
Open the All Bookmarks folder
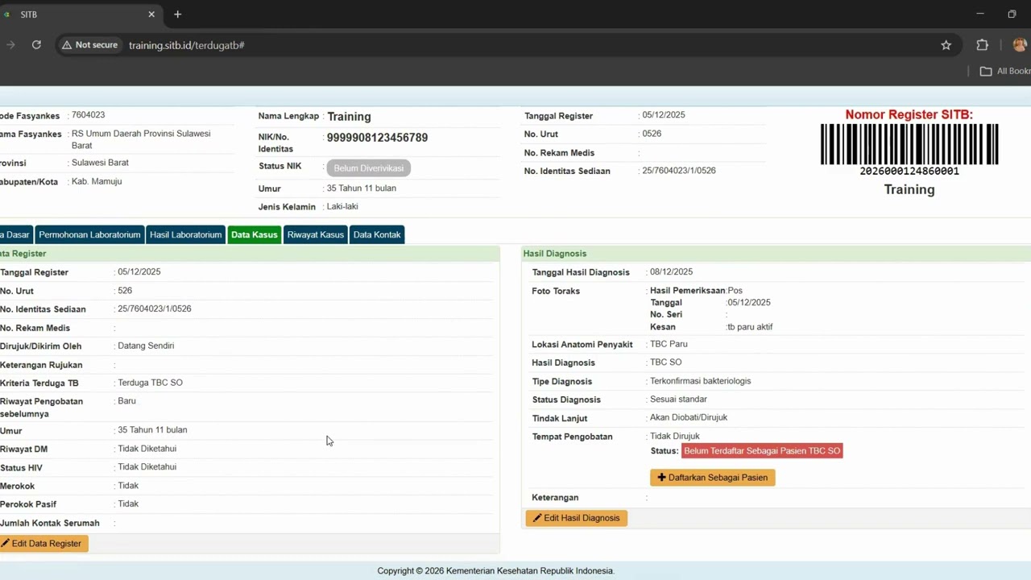[1004, 71]
